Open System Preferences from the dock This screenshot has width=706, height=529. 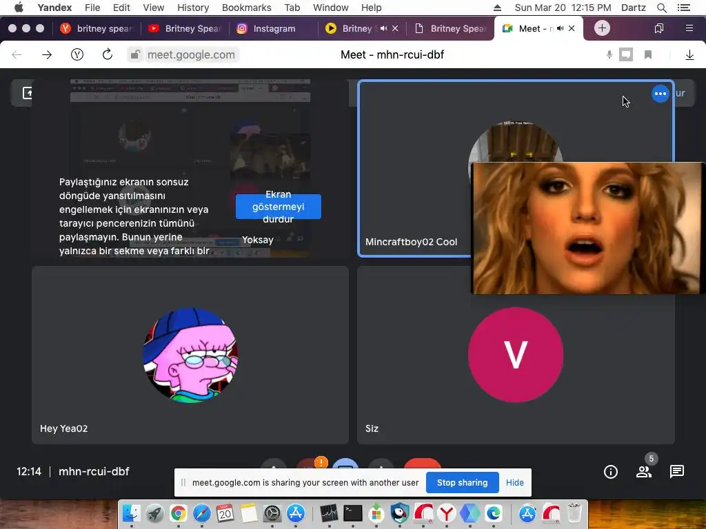[272, 512]
